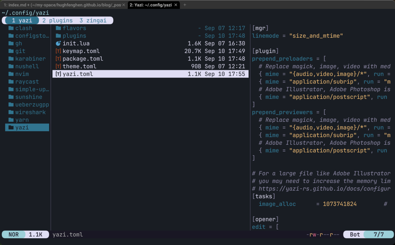Screen dimensions: 395x245
Task: Select the highlighted yazi.toml file name
Action: click(78, 74)
